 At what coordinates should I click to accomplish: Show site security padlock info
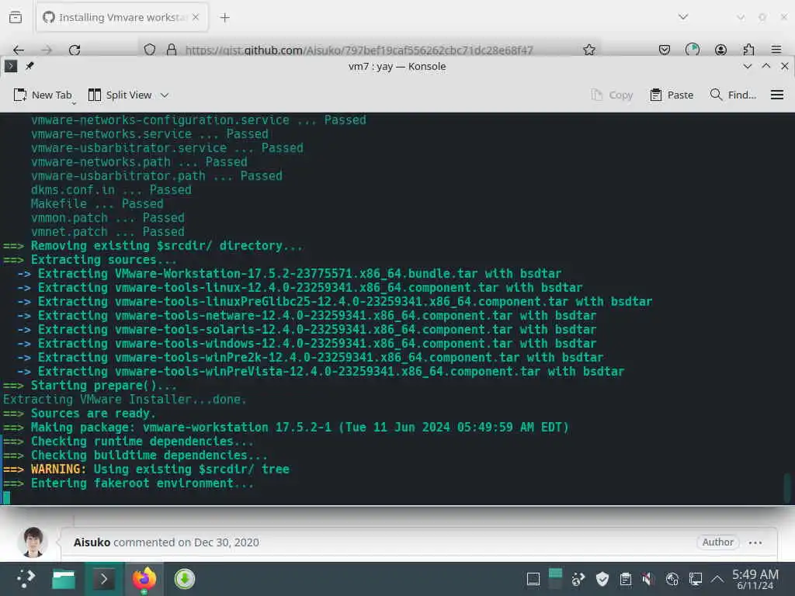(172, 50)
